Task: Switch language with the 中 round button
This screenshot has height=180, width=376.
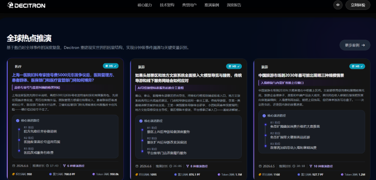Action: (338, 5)
